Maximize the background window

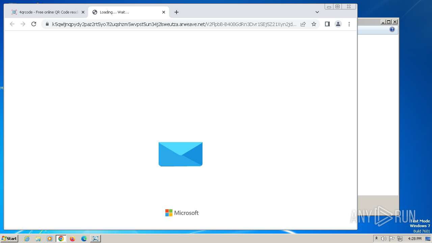click(x=389, y=22)
